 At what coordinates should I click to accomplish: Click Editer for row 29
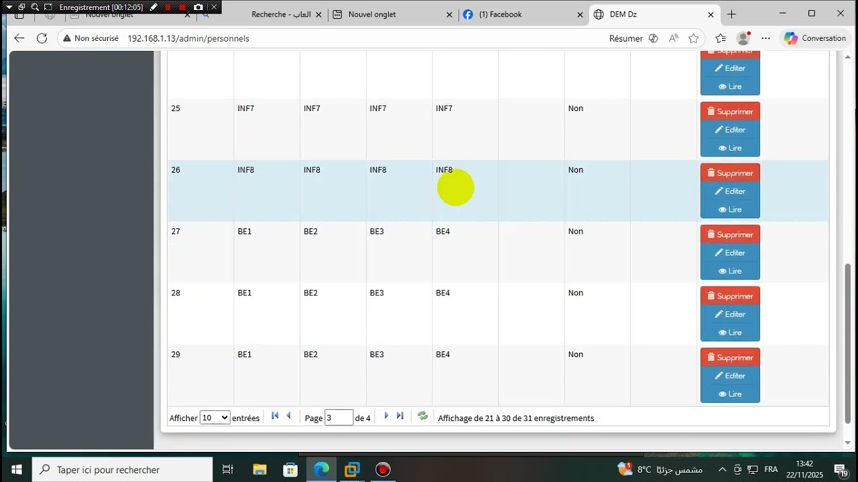click(730, 376)
